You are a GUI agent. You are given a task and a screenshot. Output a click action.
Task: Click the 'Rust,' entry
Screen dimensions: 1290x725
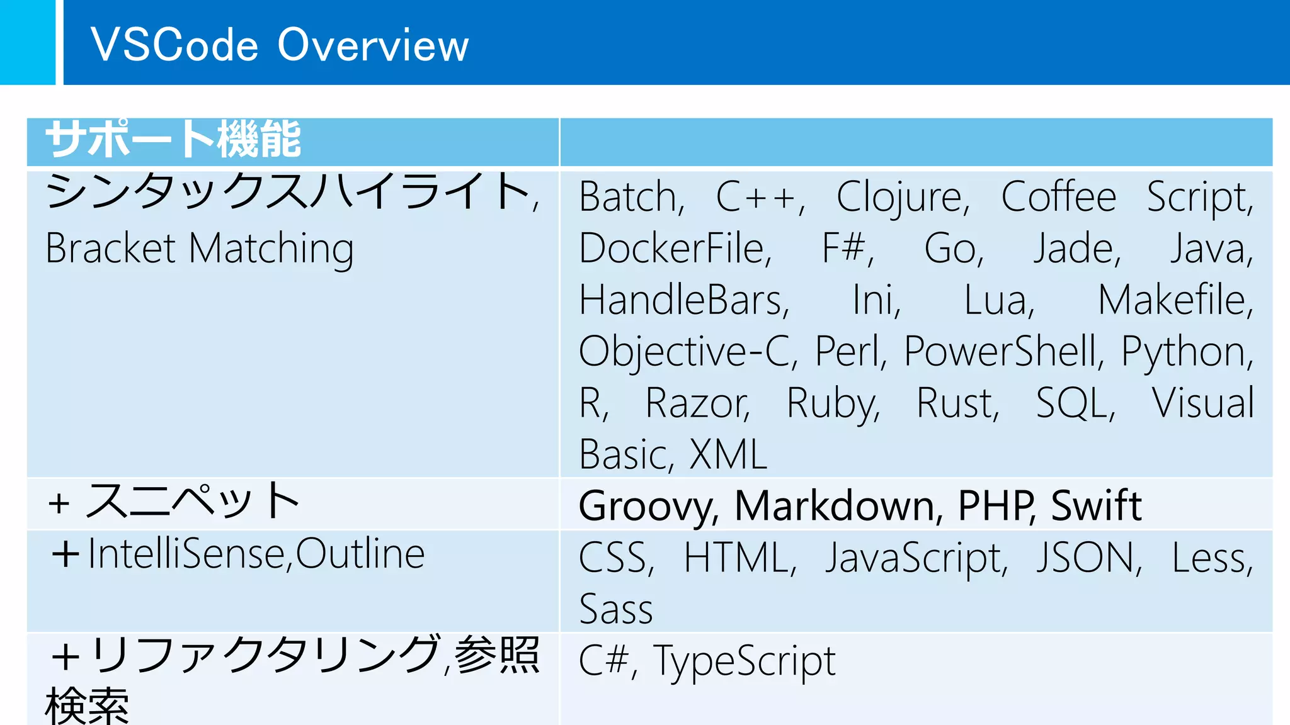958,403
